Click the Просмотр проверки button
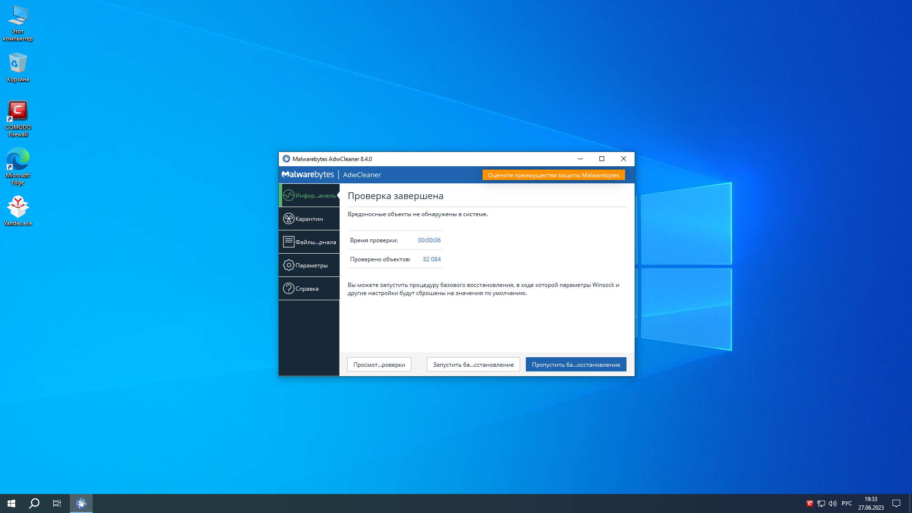Screen dimensions: 912x513 (379, 364)
